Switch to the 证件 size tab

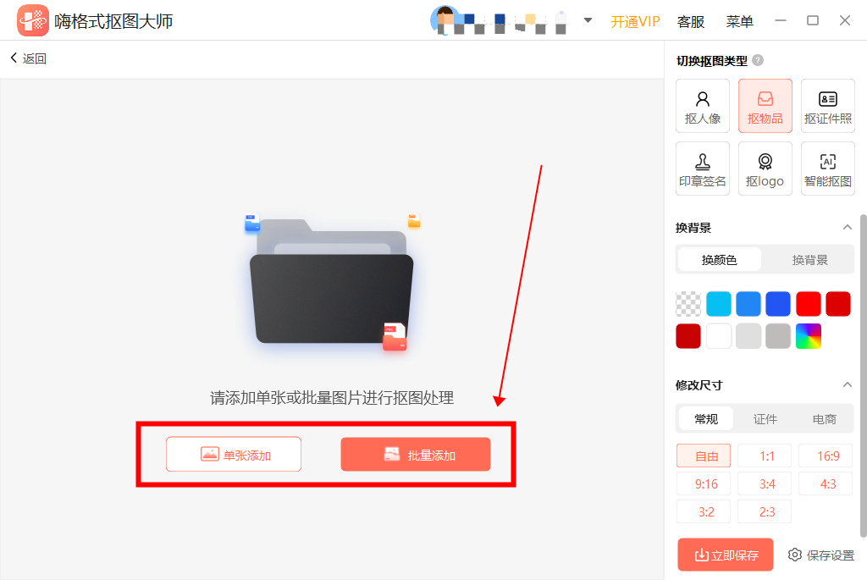pos(765,419)
